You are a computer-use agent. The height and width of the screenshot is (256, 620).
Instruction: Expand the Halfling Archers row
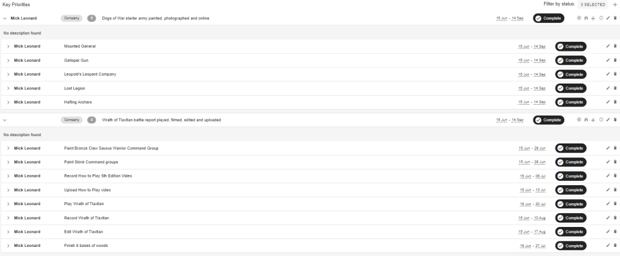tap(8, 102)
